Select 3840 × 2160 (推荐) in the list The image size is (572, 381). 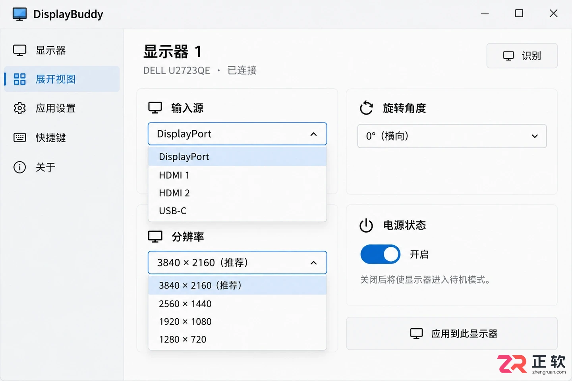click(x=238, y=285)
